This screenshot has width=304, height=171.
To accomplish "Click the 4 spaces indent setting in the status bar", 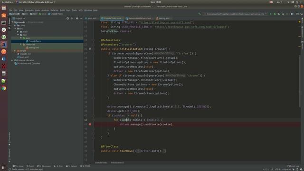I will click(286, 170).
